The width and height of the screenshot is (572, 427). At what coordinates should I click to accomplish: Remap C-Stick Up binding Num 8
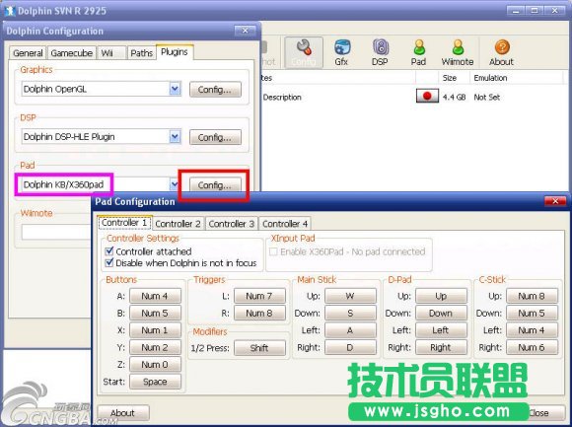point(532,296)
